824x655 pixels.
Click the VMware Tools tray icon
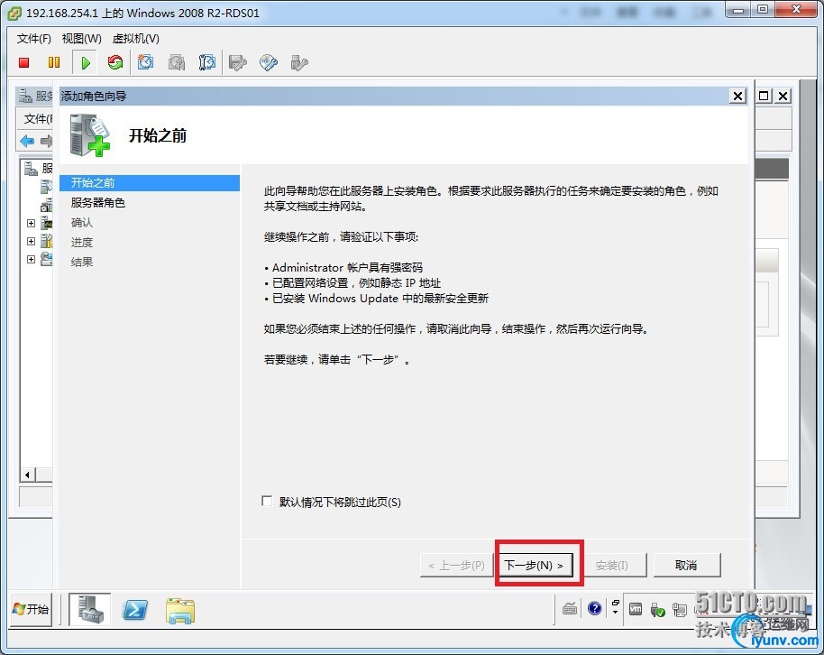[x=636, y=609]
